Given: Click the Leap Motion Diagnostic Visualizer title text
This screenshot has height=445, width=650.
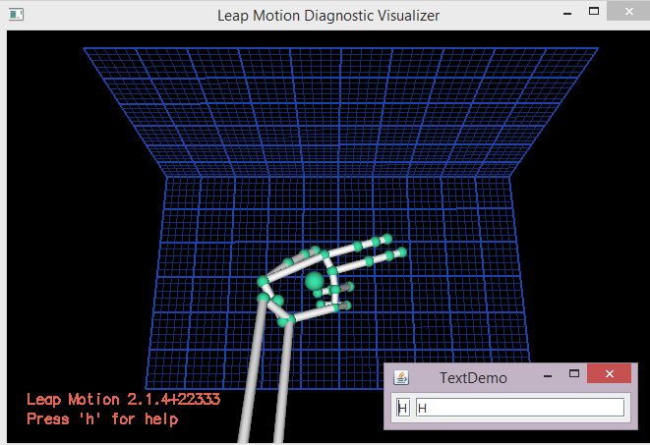Looking at the screenshot, I should click(328, 16).
